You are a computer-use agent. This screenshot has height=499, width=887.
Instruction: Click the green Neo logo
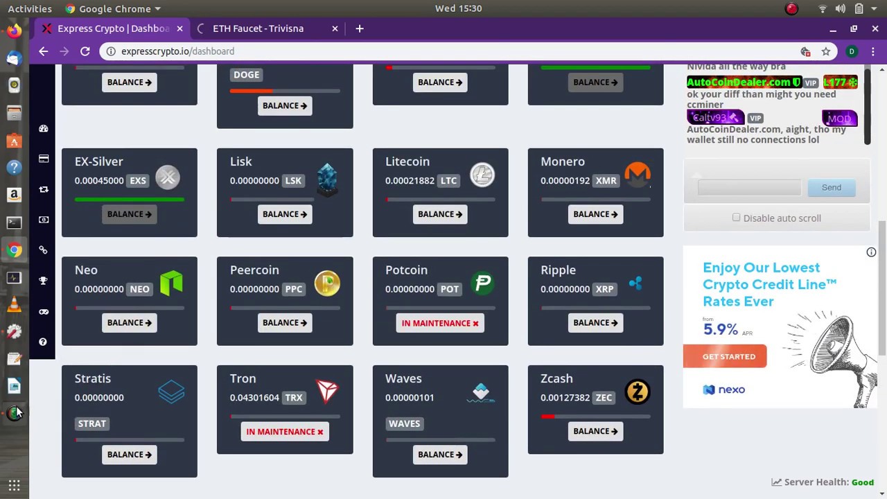point(171,283)
